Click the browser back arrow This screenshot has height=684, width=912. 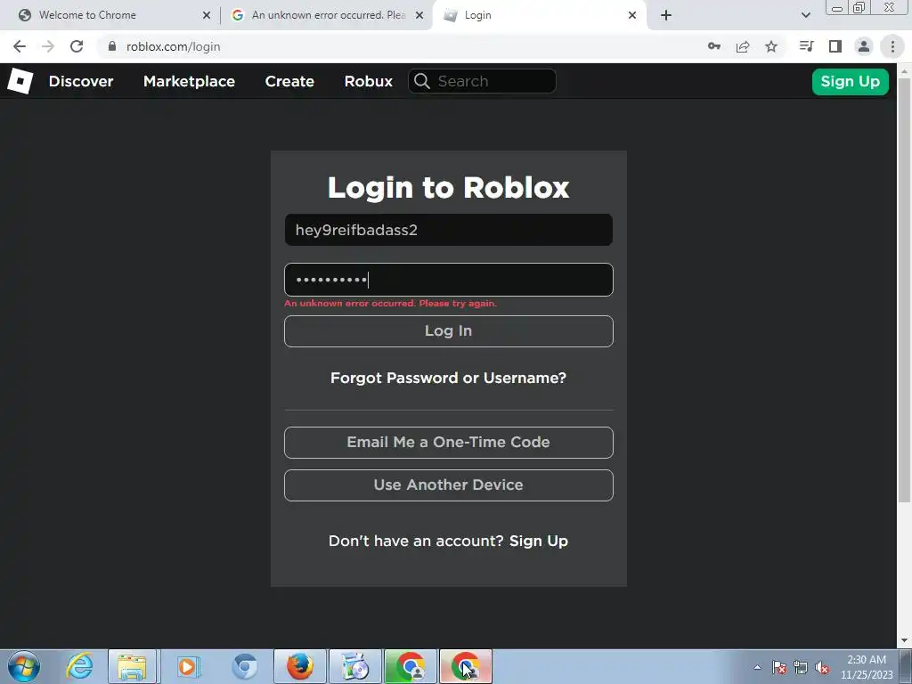(x=20, y=46)
